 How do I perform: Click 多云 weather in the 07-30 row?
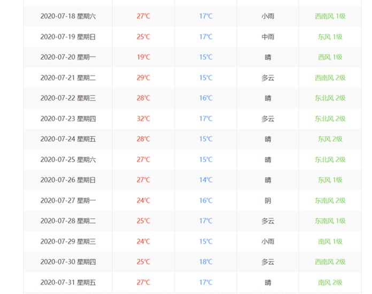tap(268, 262)
